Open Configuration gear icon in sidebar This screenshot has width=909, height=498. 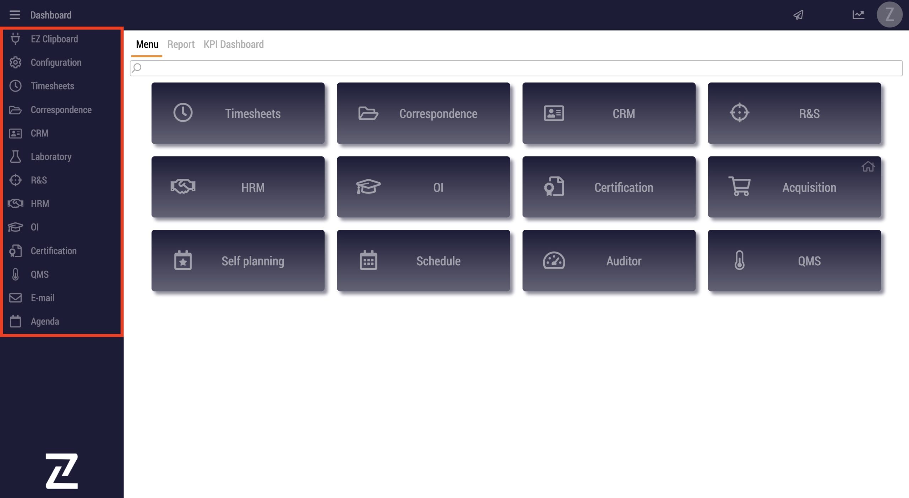(15, 62)
